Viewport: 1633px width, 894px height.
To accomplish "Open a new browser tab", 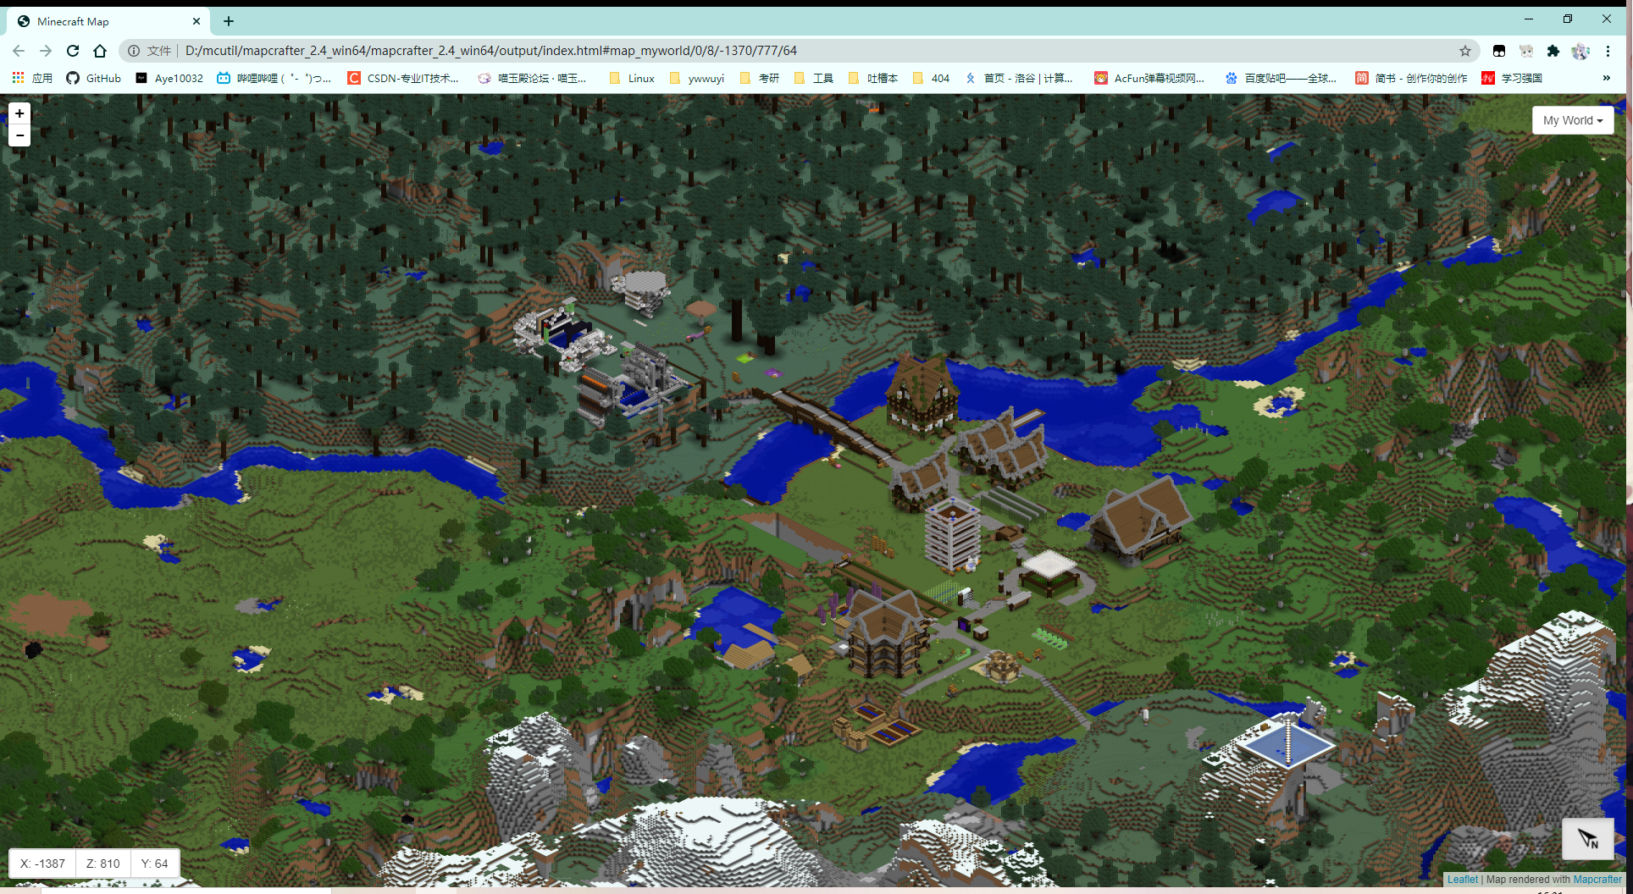I will click(x=229, y=21).
